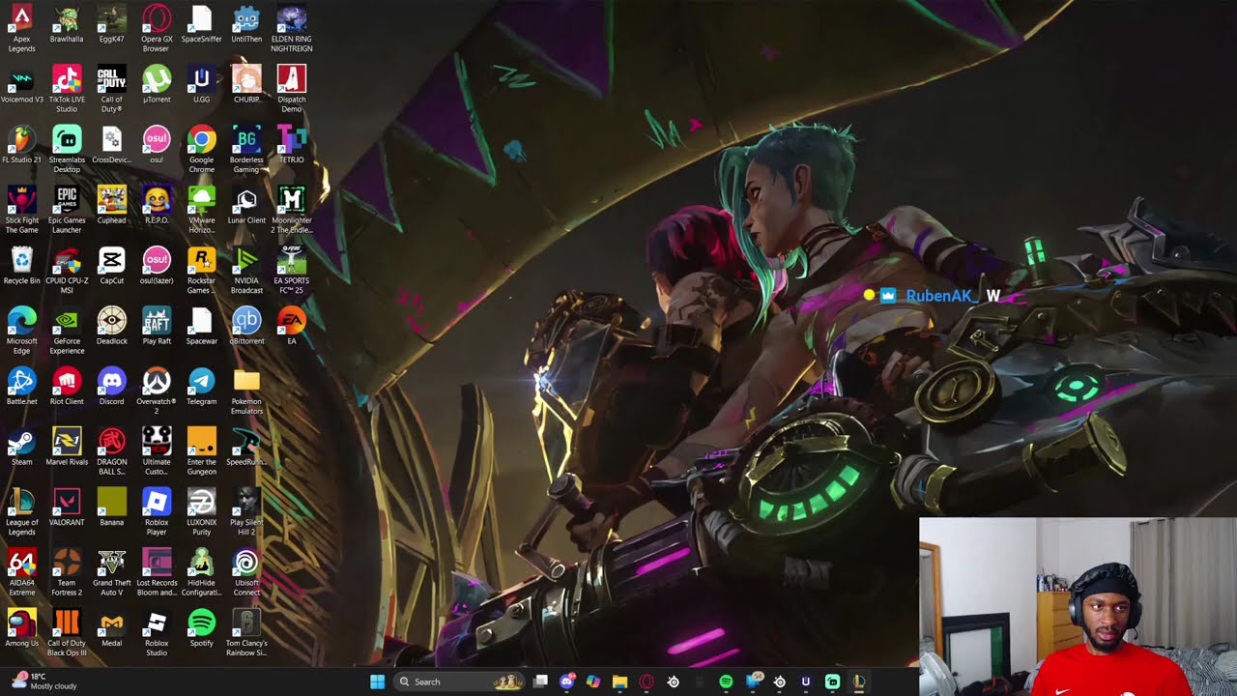Launch Steam from the desktop
This screenshot has height=696, width=1237.
coord(21,448)
